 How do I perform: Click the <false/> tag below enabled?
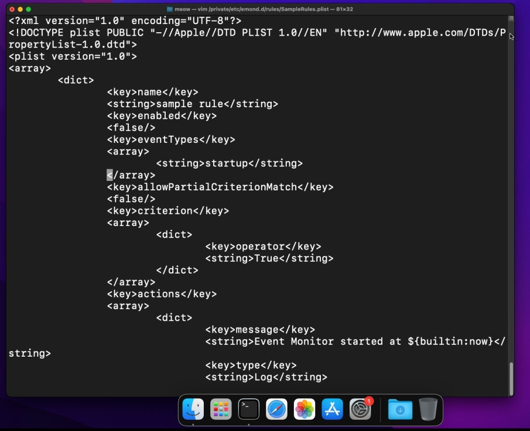coord(131,127)
